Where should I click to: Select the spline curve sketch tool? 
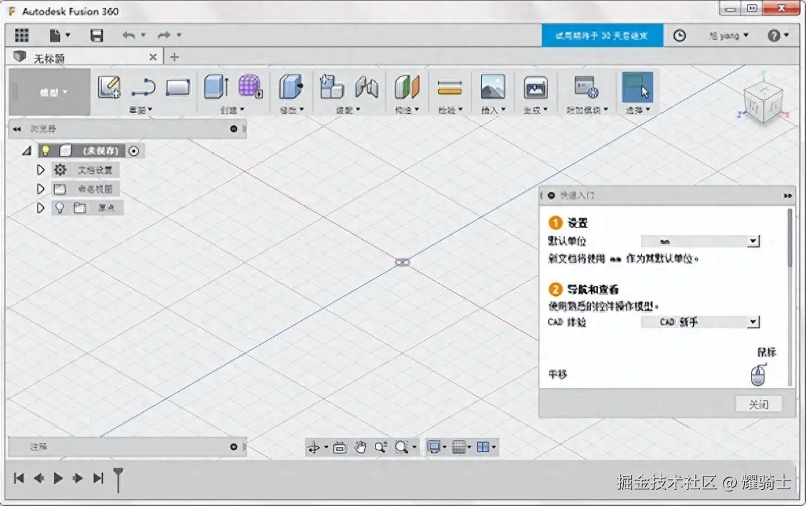pos(143,87)
